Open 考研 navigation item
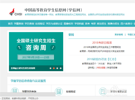 click(93, 24)
